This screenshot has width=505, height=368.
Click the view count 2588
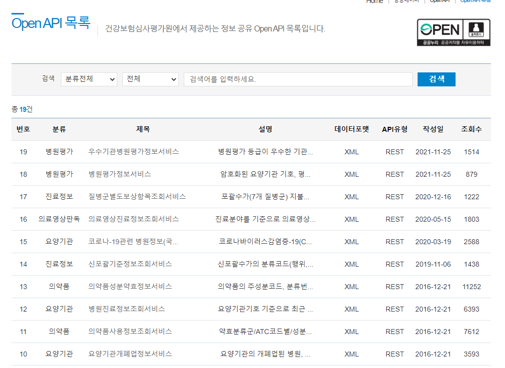tap(472, 242)
